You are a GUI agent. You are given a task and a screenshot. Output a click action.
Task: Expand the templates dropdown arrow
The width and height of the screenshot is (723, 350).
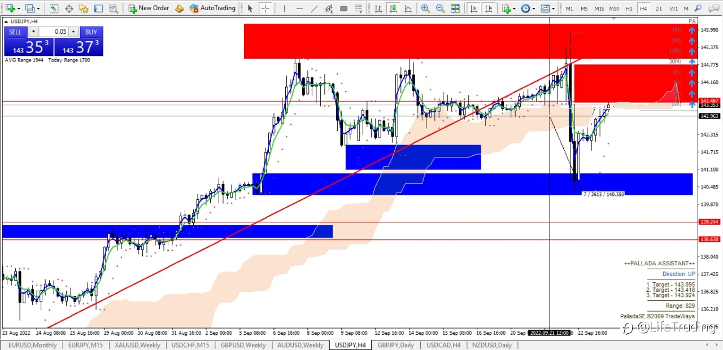[x=553, y=9]
